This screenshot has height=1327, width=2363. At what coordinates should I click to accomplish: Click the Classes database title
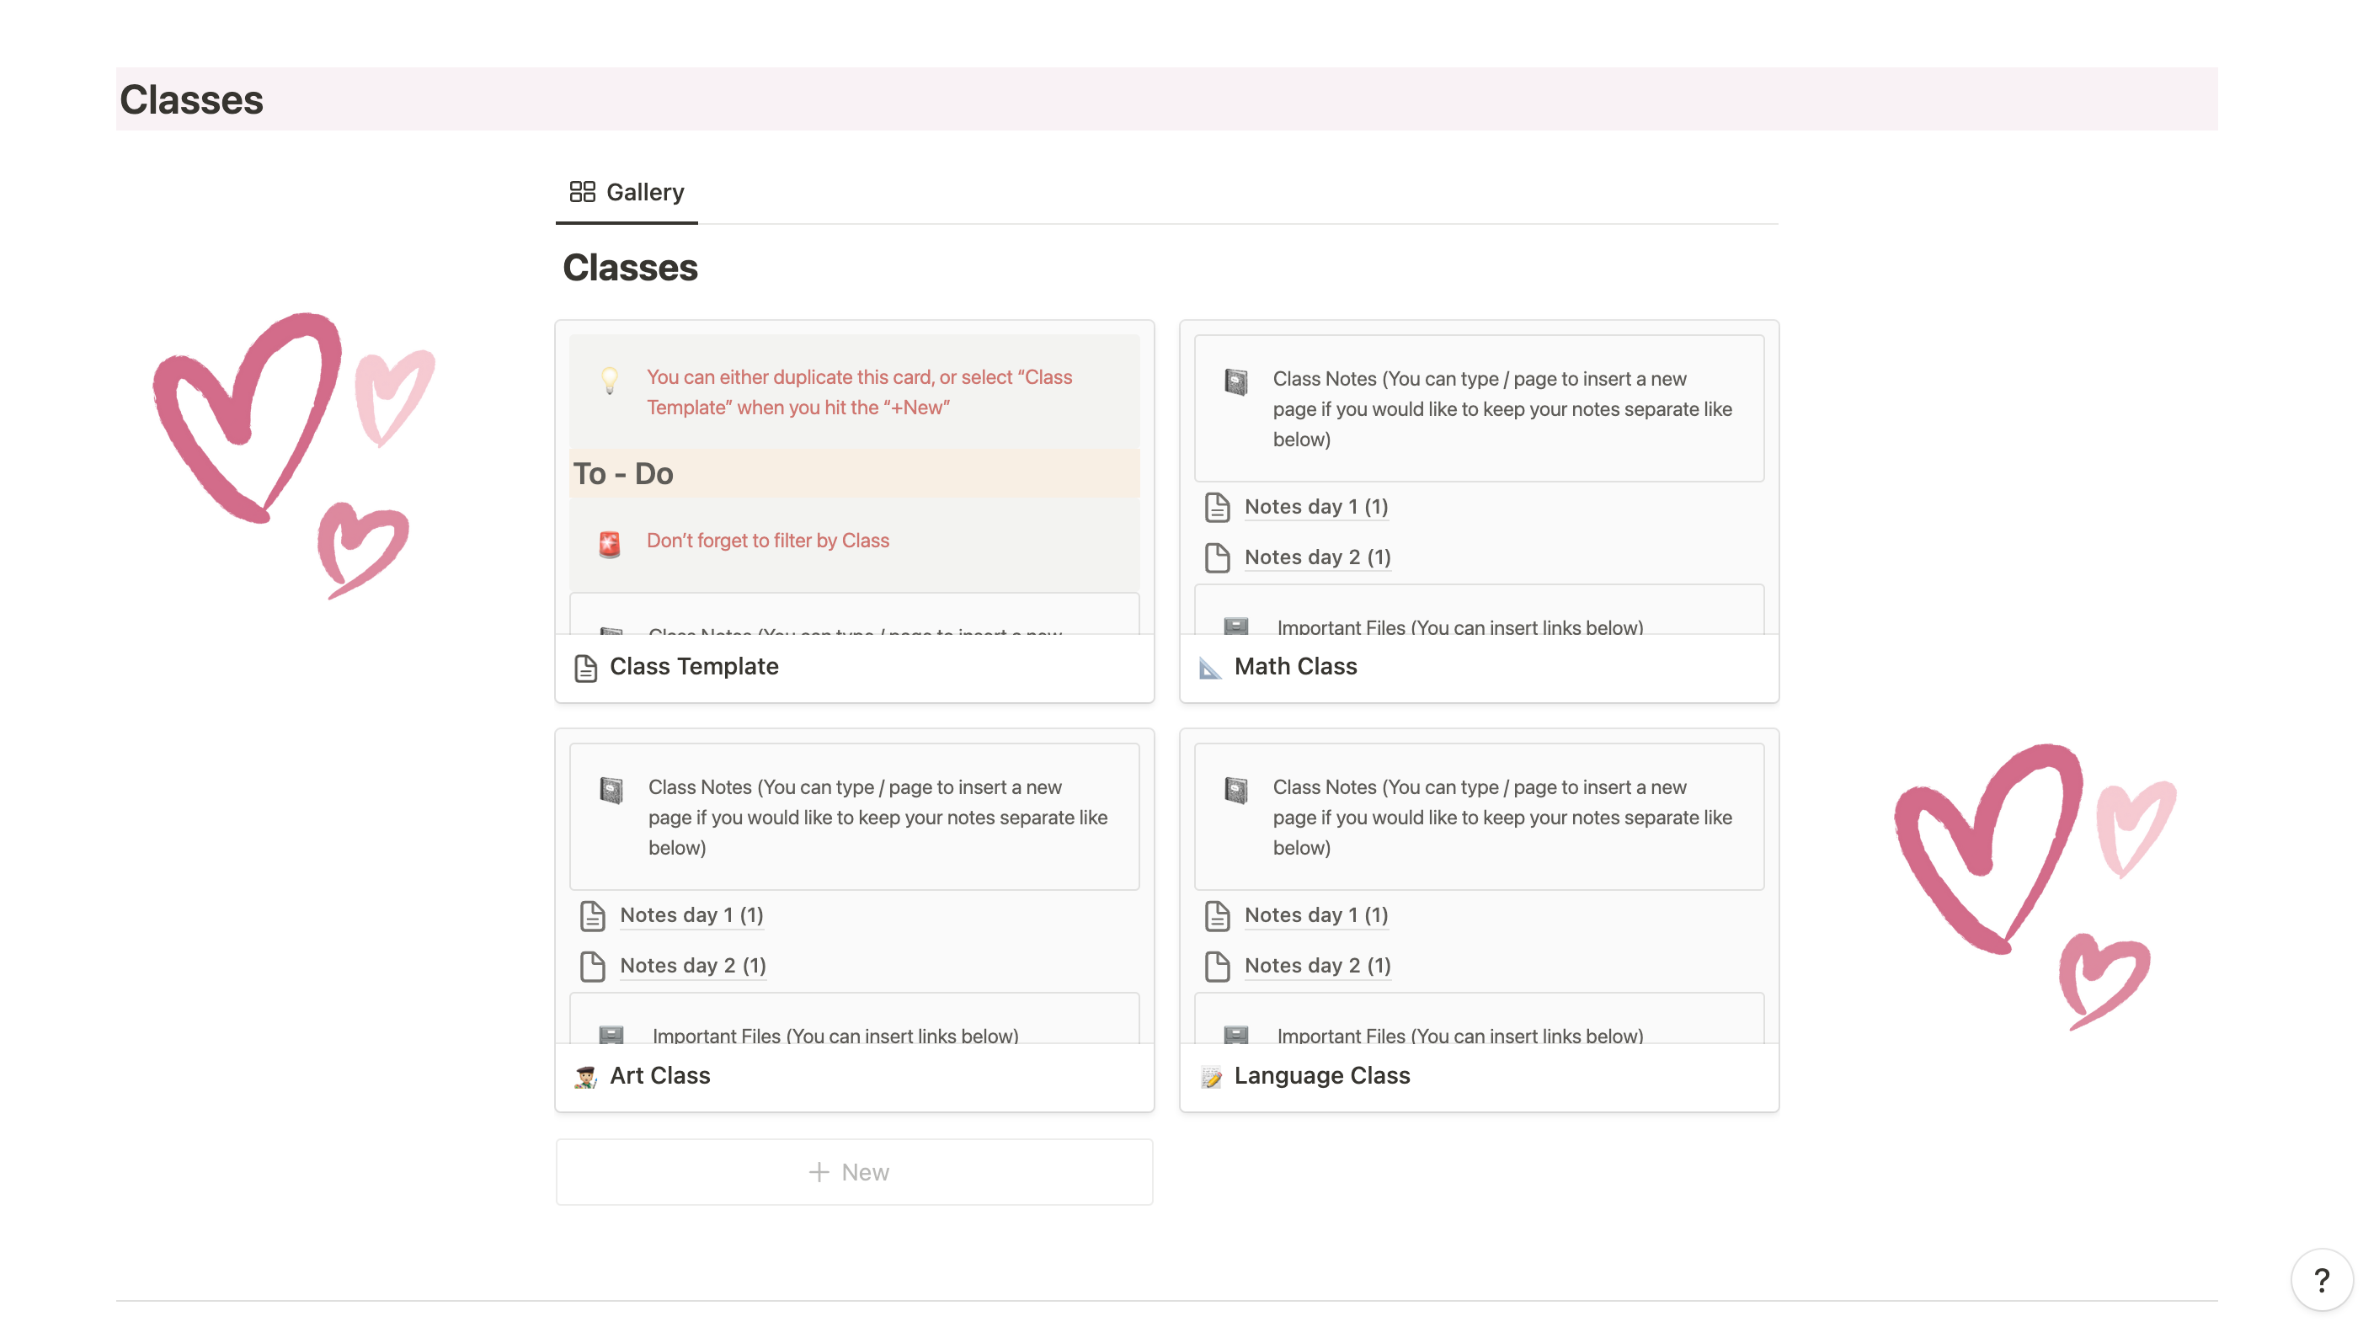[630, 268]
